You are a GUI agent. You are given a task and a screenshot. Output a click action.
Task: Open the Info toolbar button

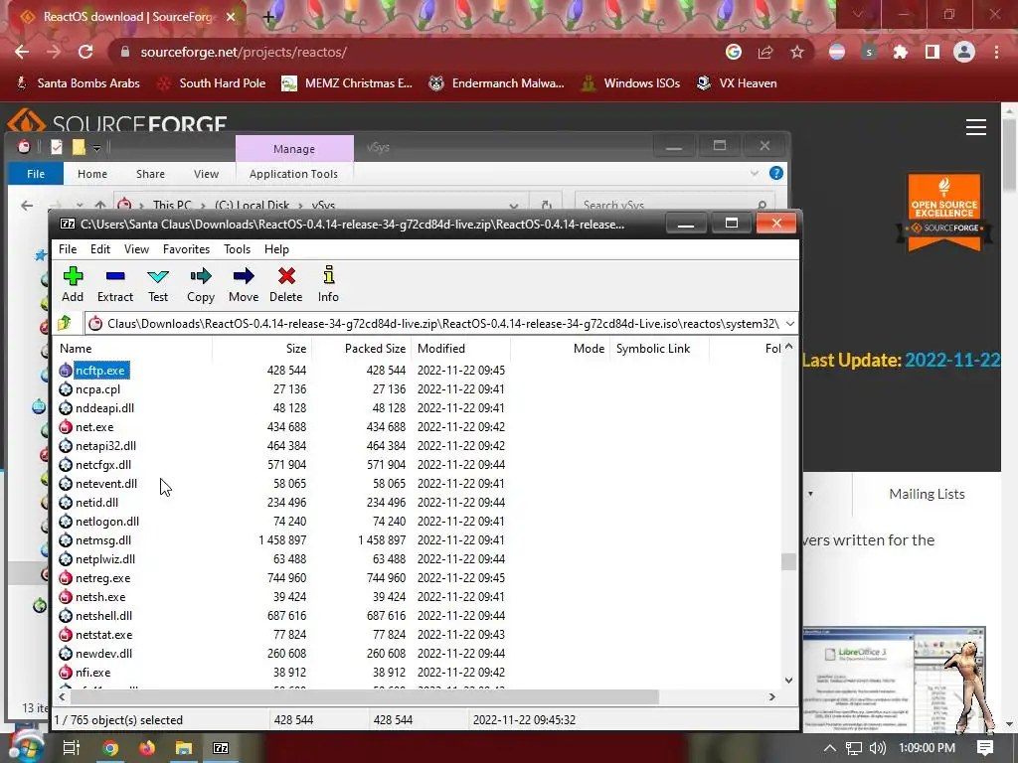pos(328,284)
